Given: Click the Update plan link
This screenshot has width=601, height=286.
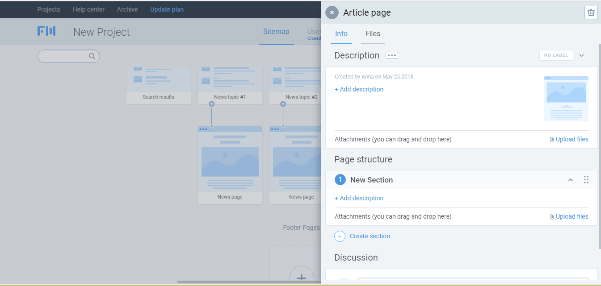Looking at the screenshot, I should click(167, 9).
